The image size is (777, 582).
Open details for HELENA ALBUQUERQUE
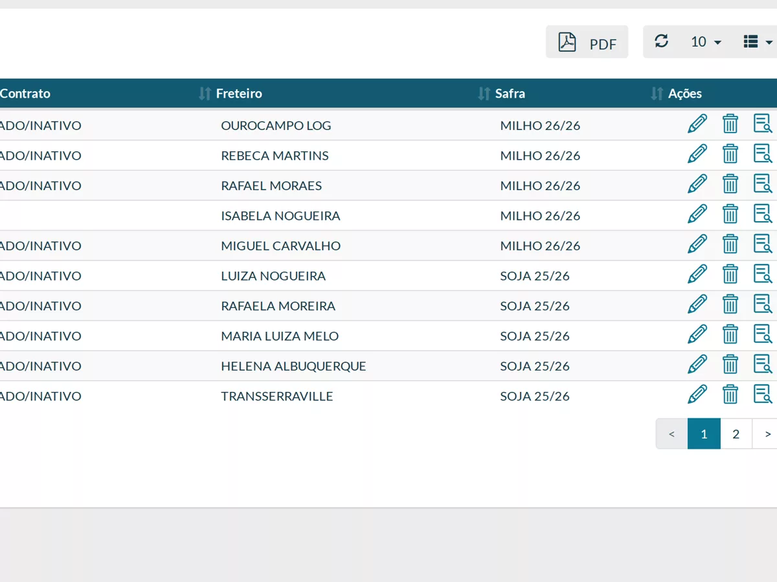point(763,364)
